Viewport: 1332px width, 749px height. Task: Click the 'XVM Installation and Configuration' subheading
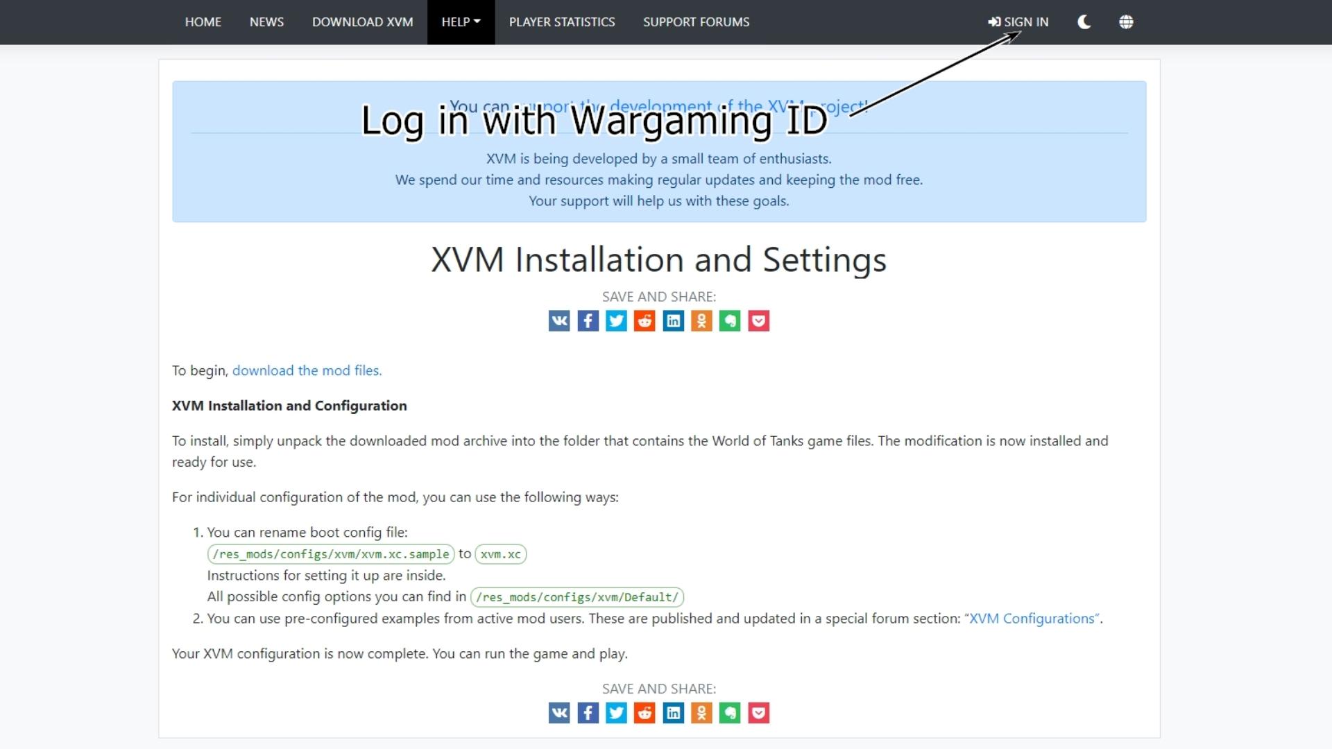point(289,406)
